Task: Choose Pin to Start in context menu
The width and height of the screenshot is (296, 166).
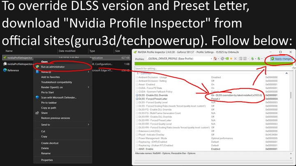Action: click(x=47, y=92)
